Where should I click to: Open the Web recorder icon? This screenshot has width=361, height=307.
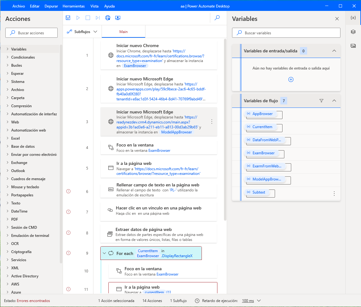[x=108, y=18]
